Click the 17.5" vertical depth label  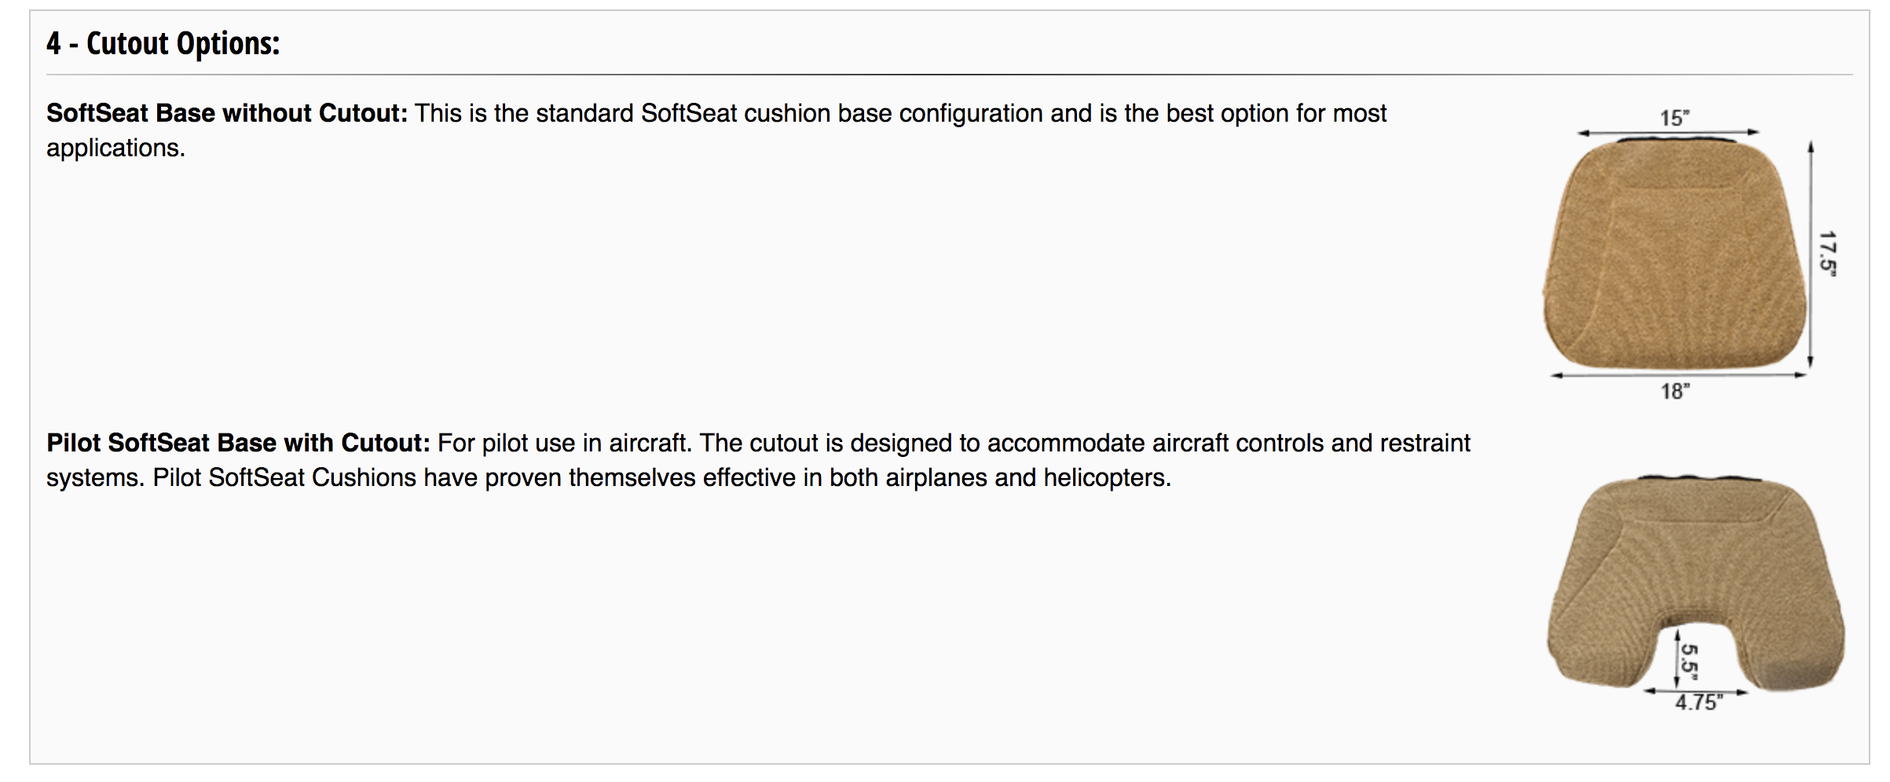[1827, 254]
